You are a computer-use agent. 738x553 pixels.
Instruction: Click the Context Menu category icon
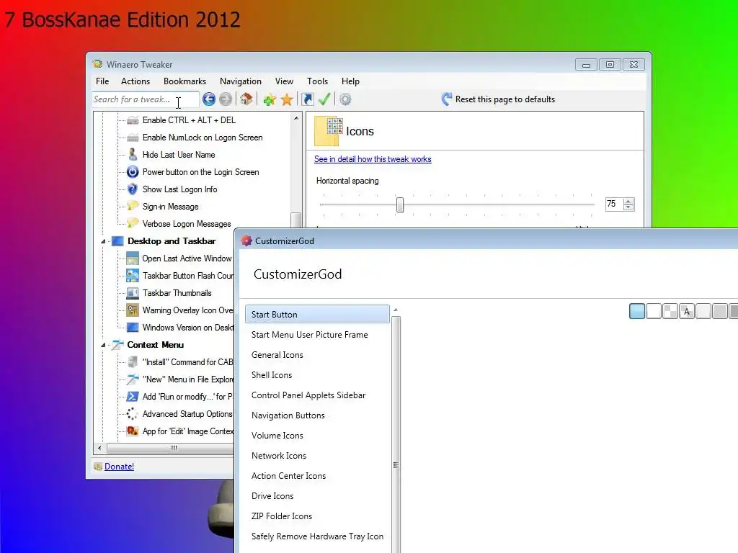(x=117, y=345)
